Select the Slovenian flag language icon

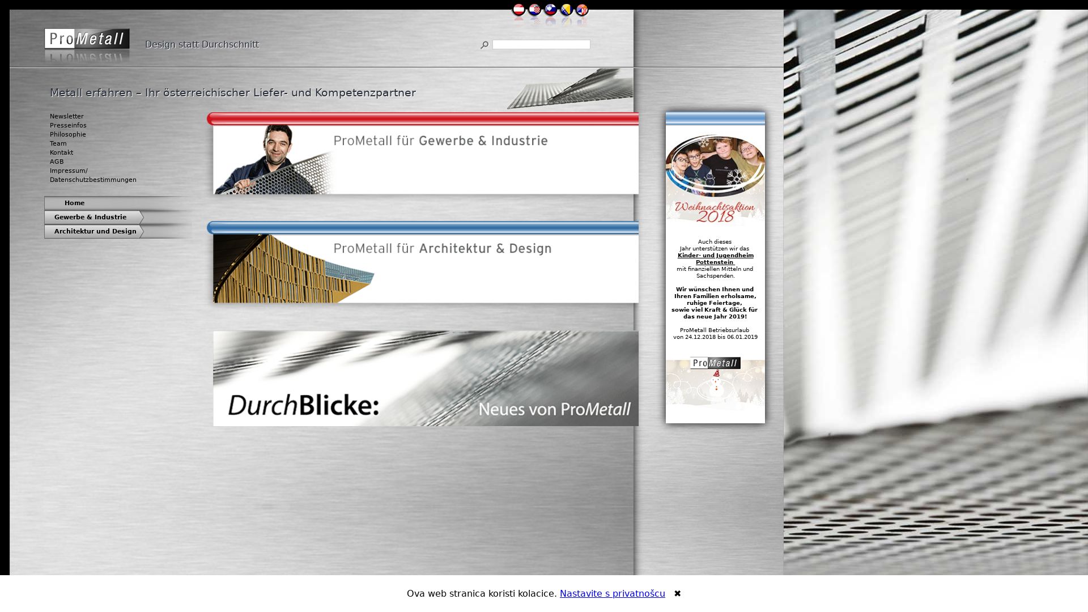pyautogui.click(x=550, y=10)
